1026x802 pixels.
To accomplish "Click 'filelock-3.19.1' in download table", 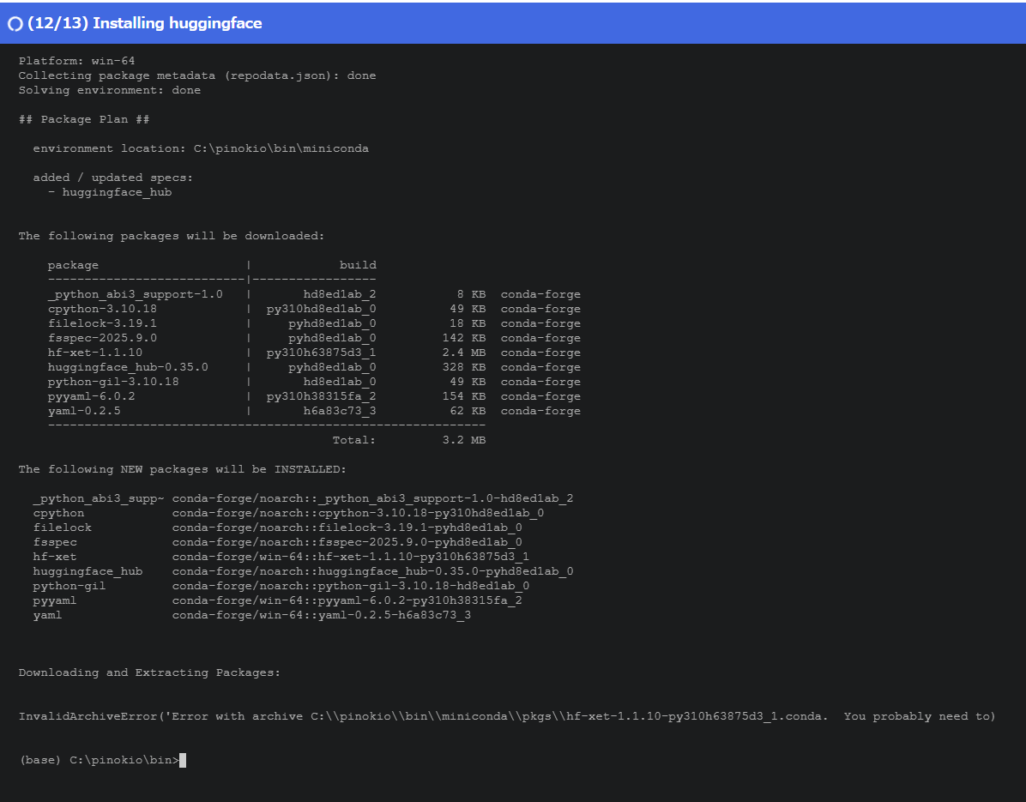I will tap(102, 323).
